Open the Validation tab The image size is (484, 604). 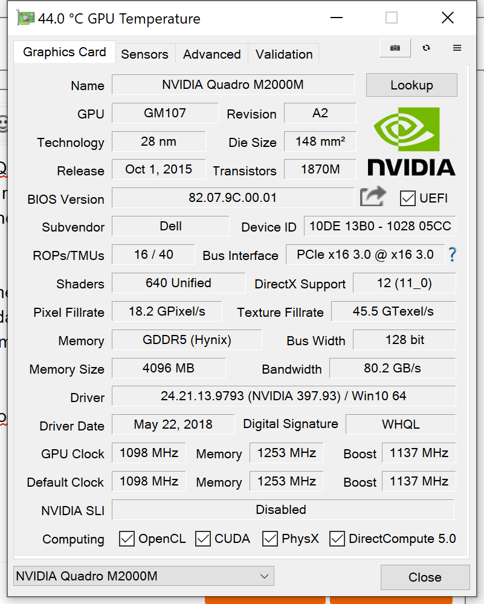tap(284, 54)
